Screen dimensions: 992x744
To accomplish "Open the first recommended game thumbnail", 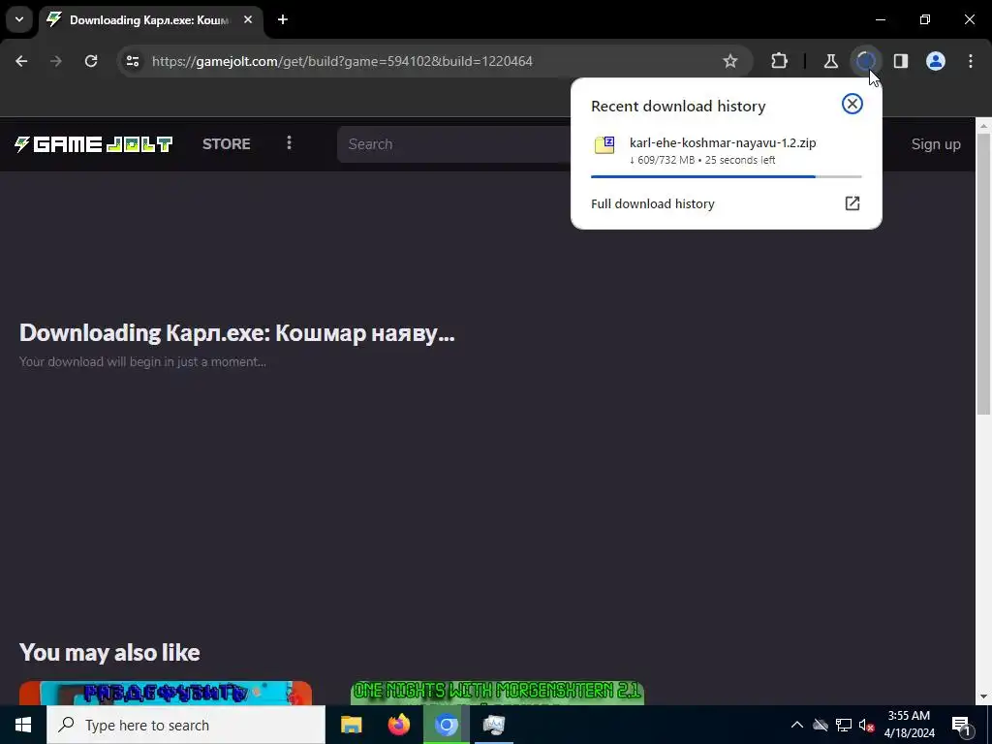I will coord(166,693).
